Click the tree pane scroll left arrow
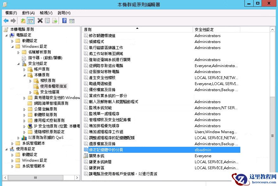 point(5,177)
